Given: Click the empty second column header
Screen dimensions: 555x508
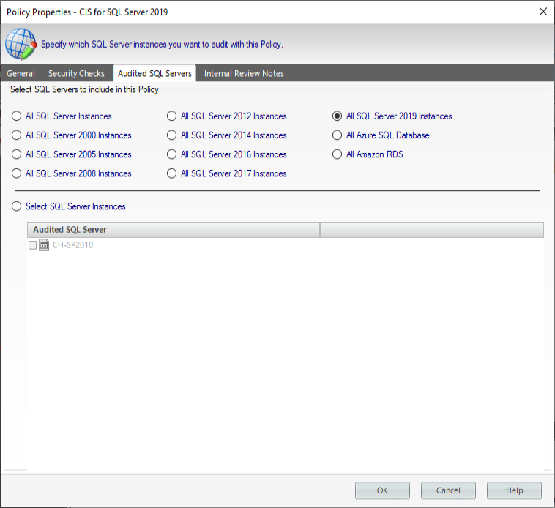Looking at the screenshot, I should [432, 230].
